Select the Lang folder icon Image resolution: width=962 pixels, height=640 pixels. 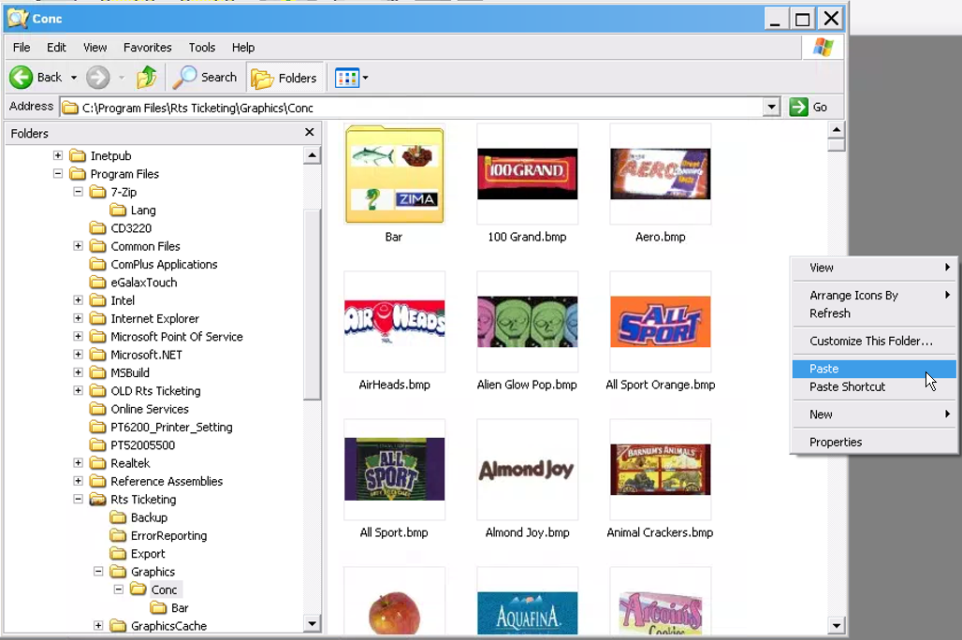pyautogui.click(x=118, y=210)
